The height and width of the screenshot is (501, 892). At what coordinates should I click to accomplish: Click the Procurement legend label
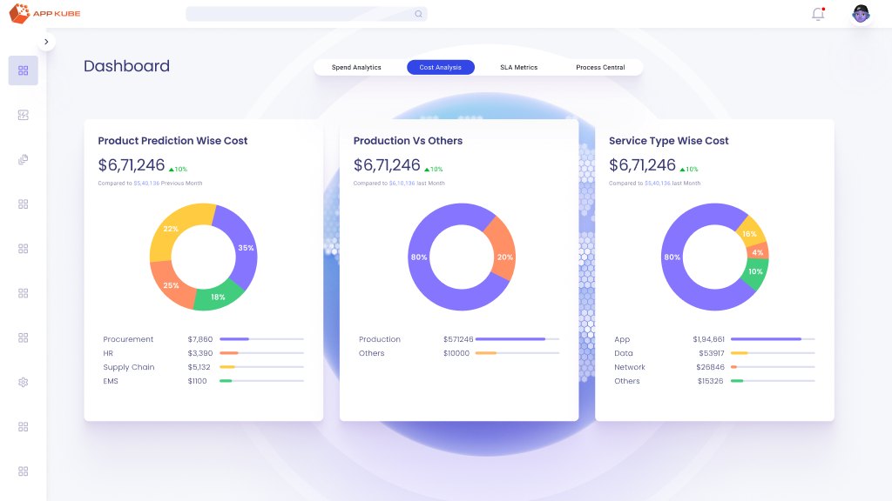point(128,339)
